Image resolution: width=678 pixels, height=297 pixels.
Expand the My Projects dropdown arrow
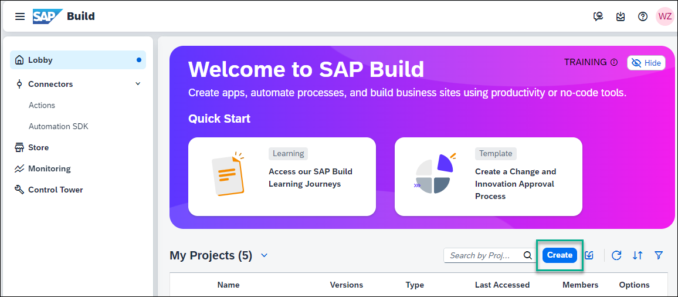(x=264, y=255)
